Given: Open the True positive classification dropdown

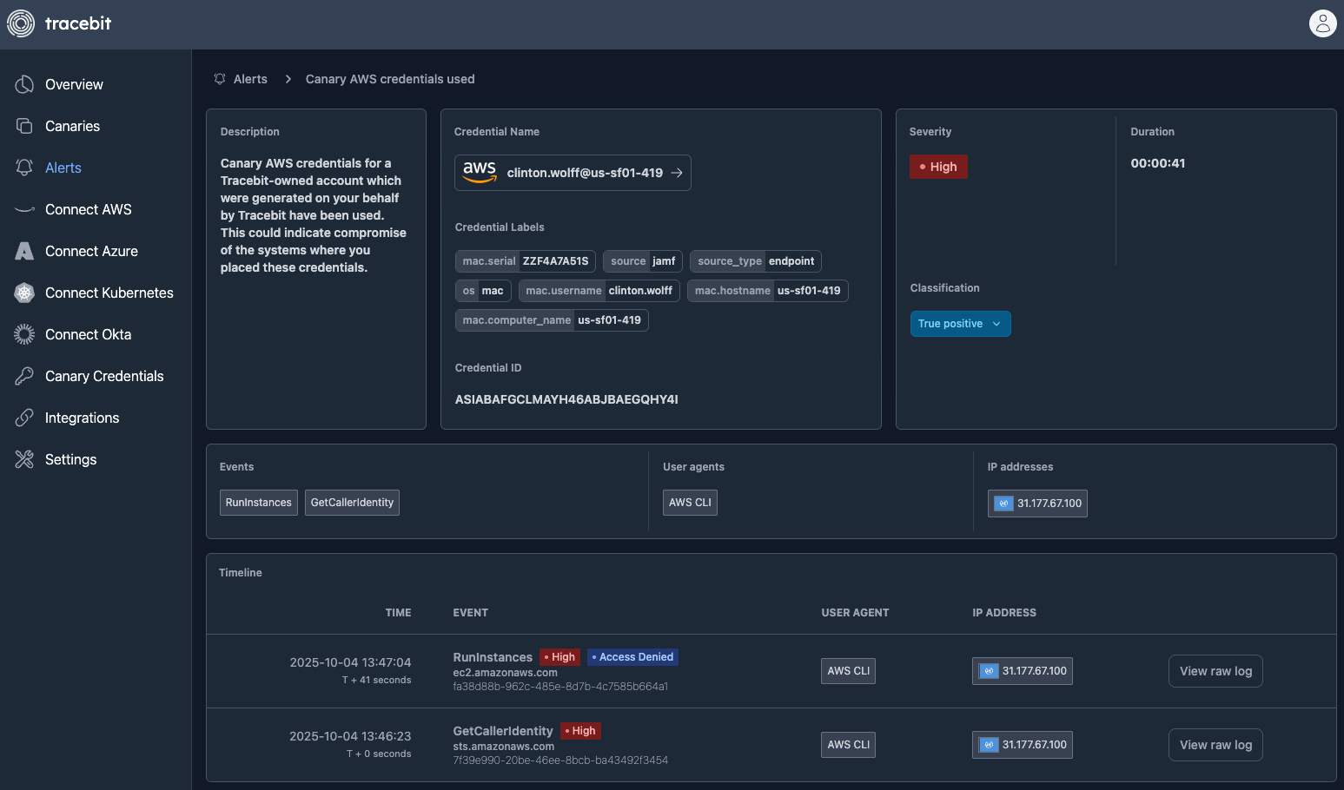Looking at the screenshot, I should (960, 324).
